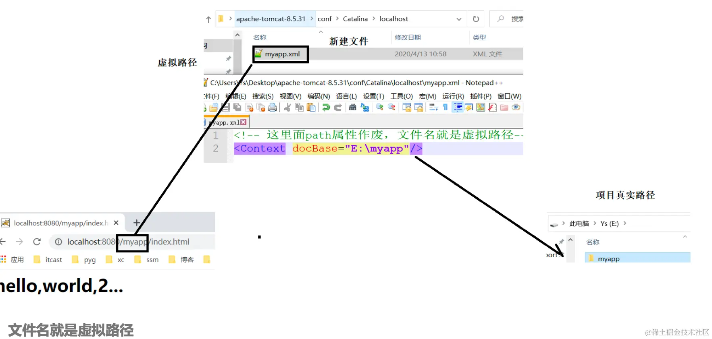Open a new browser tab with plus
Screen dimensions: 712x339
tap(136, 223)
